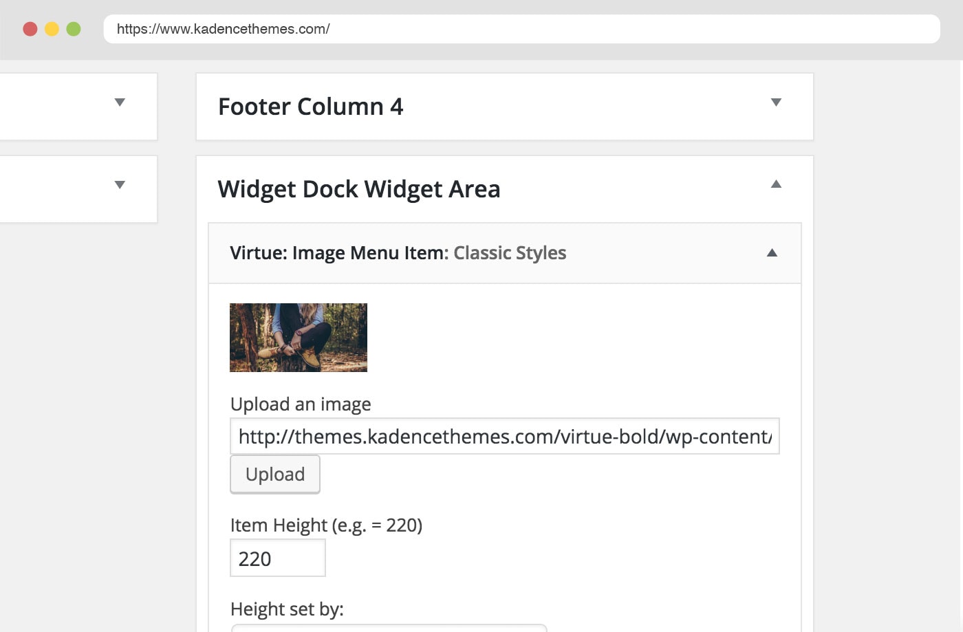
Task: Click the green maximize window dot
Action: coord(74,29)
